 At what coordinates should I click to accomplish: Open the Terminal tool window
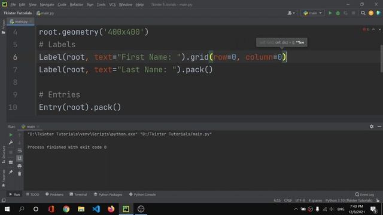point(78,195)
